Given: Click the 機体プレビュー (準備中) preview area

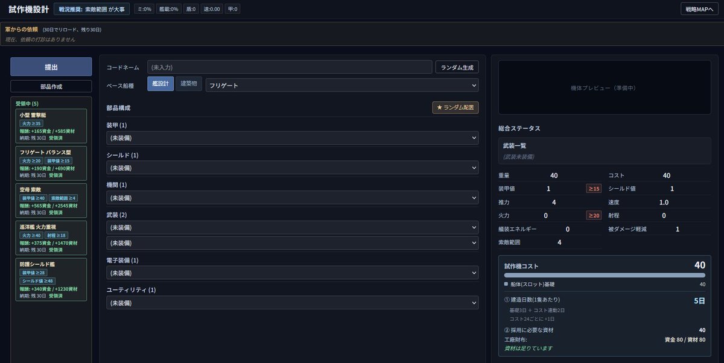Looking at the screenshot, I should tap(605, 88).
